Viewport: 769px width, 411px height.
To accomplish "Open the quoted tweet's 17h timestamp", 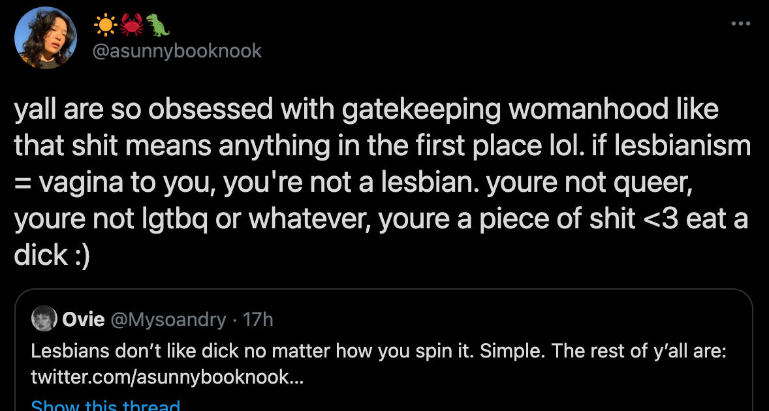I will [x=257, y=320].
